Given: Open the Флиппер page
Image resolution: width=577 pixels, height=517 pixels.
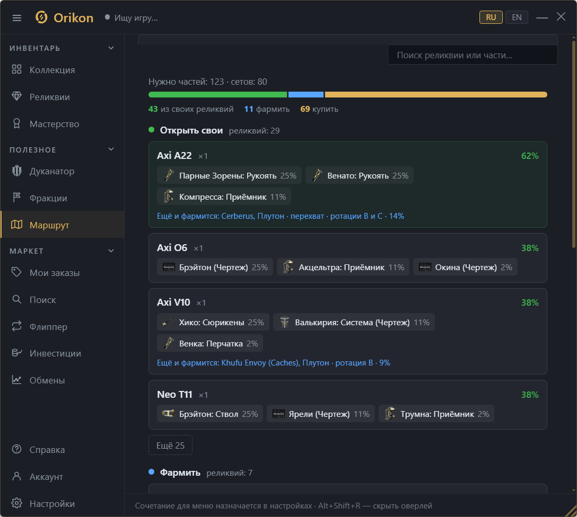Looking at the screenshot, I should coord(62,327).
